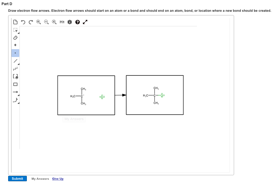Open My Answers next to Submit
The height and width of the screenshot is (187, 276).
(x=40, y=179)
